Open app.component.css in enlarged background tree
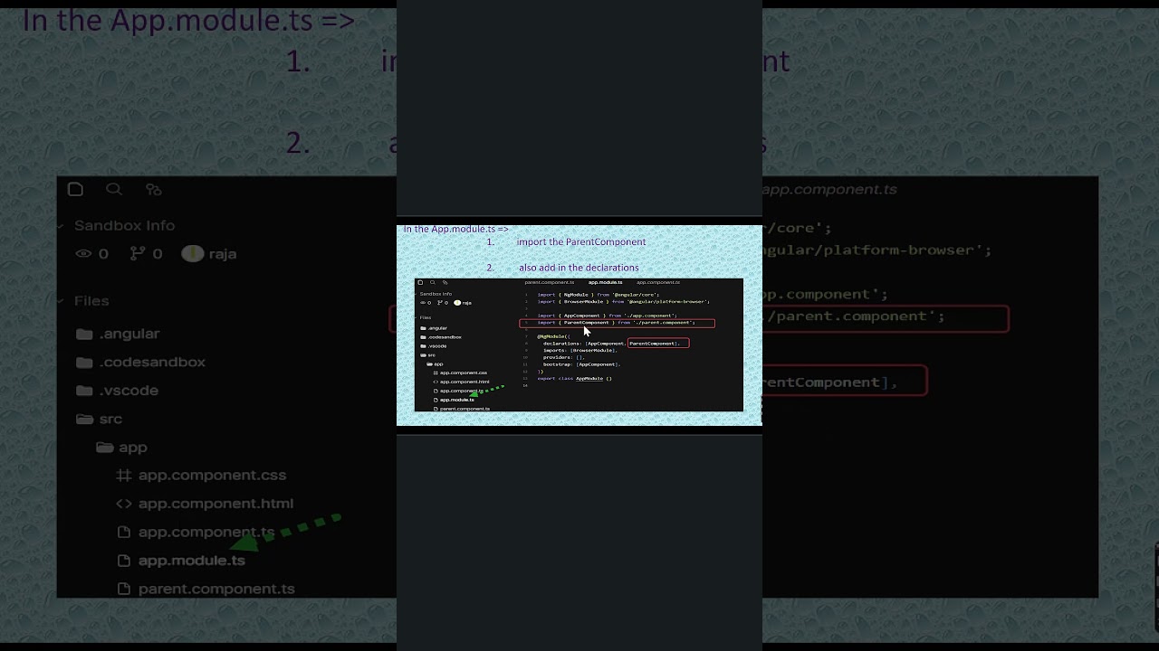The width and height of the screenshot is (1159, 651). coord(201,476)
